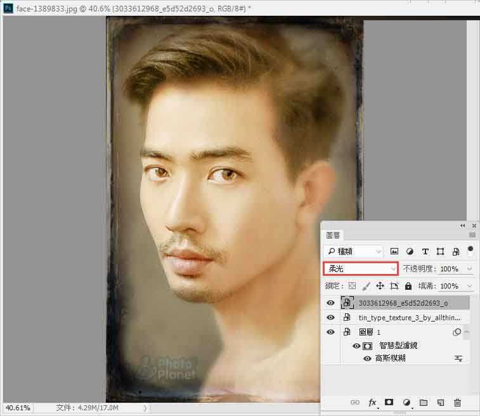The width and height of the screenshot is (480, 416).
Task: Delete layer using the trash icon
Action: click(x=458, y=403)
